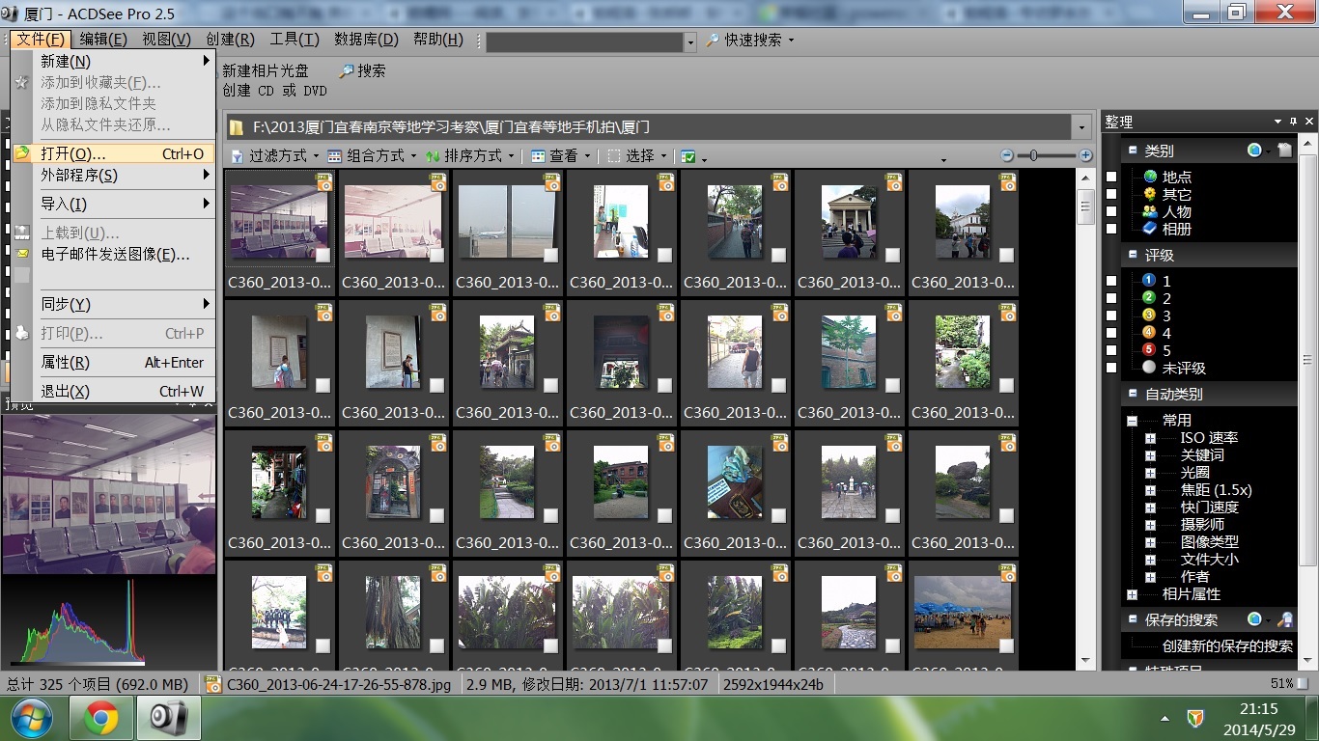Click the pin icon of 整理 panel

[1292, 122]
